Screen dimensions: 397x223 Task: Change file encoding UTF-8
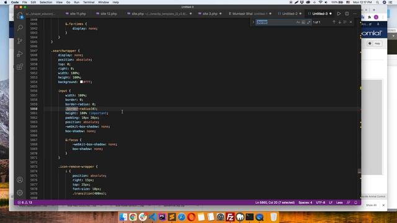click(321, 203)
